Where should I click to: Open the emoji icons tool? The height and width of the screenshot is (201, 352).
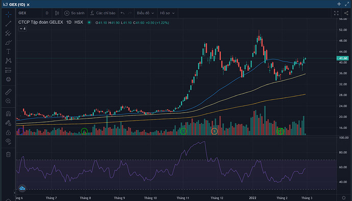click(8, 79)
